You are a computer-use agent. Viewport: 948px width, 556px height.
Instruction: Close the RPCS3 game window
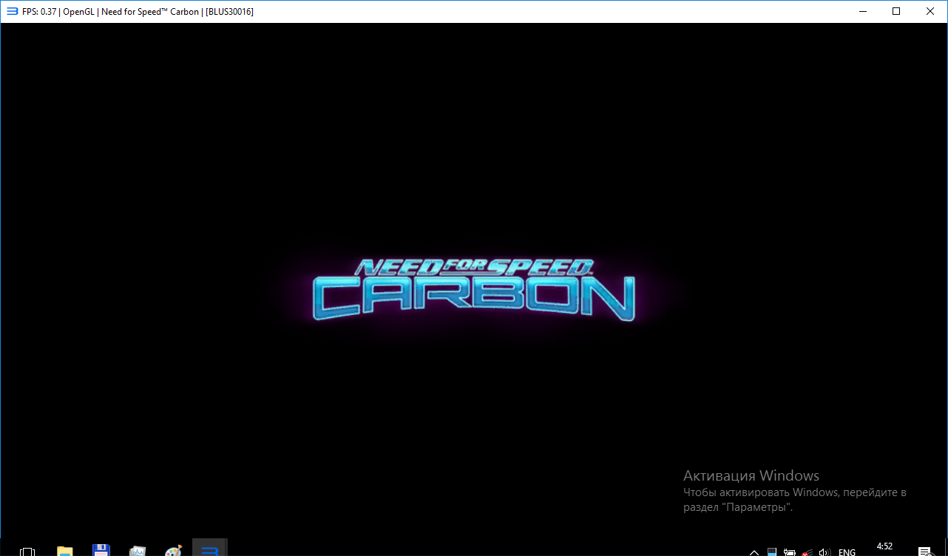click(930, 11)
